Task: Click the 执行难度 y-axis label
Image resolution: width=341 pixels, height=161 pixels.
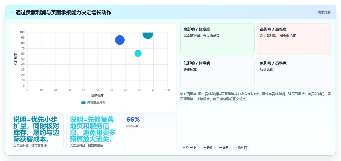Action: (x=16, y=59)
